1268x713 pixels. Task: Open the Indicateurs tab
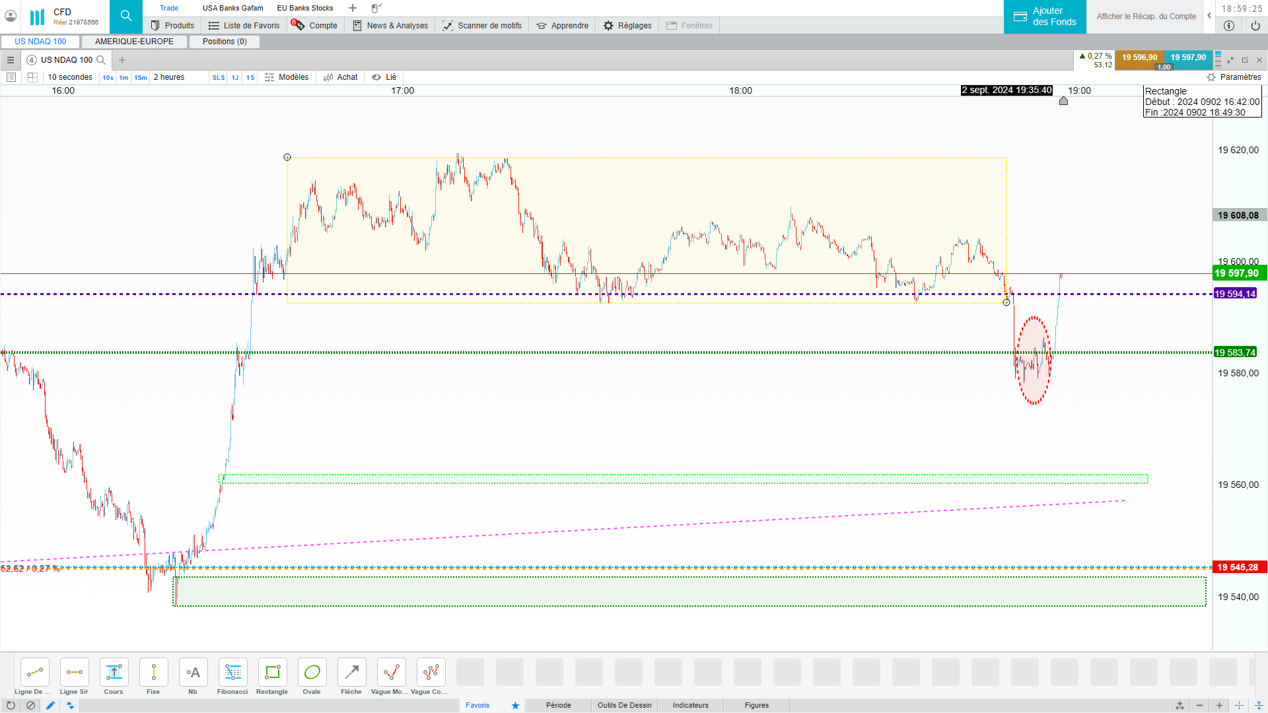[690, 705]
